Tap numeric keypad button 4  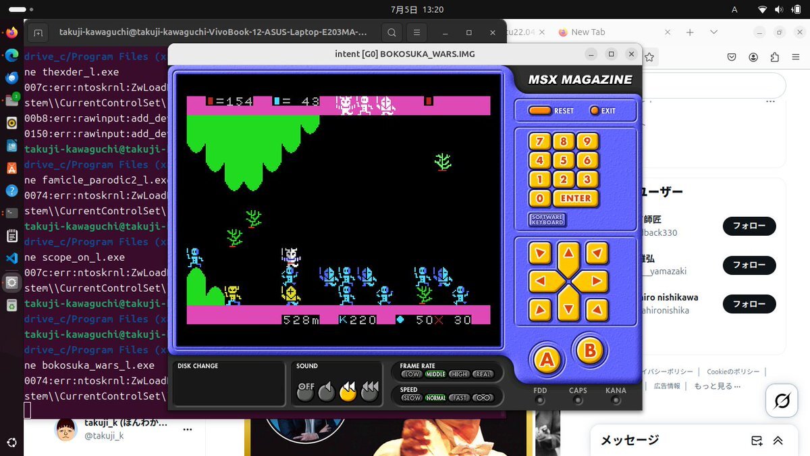coord(539,161)
